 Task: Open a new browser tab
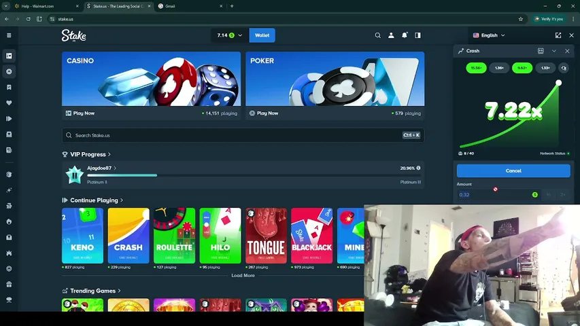point(232,6)
